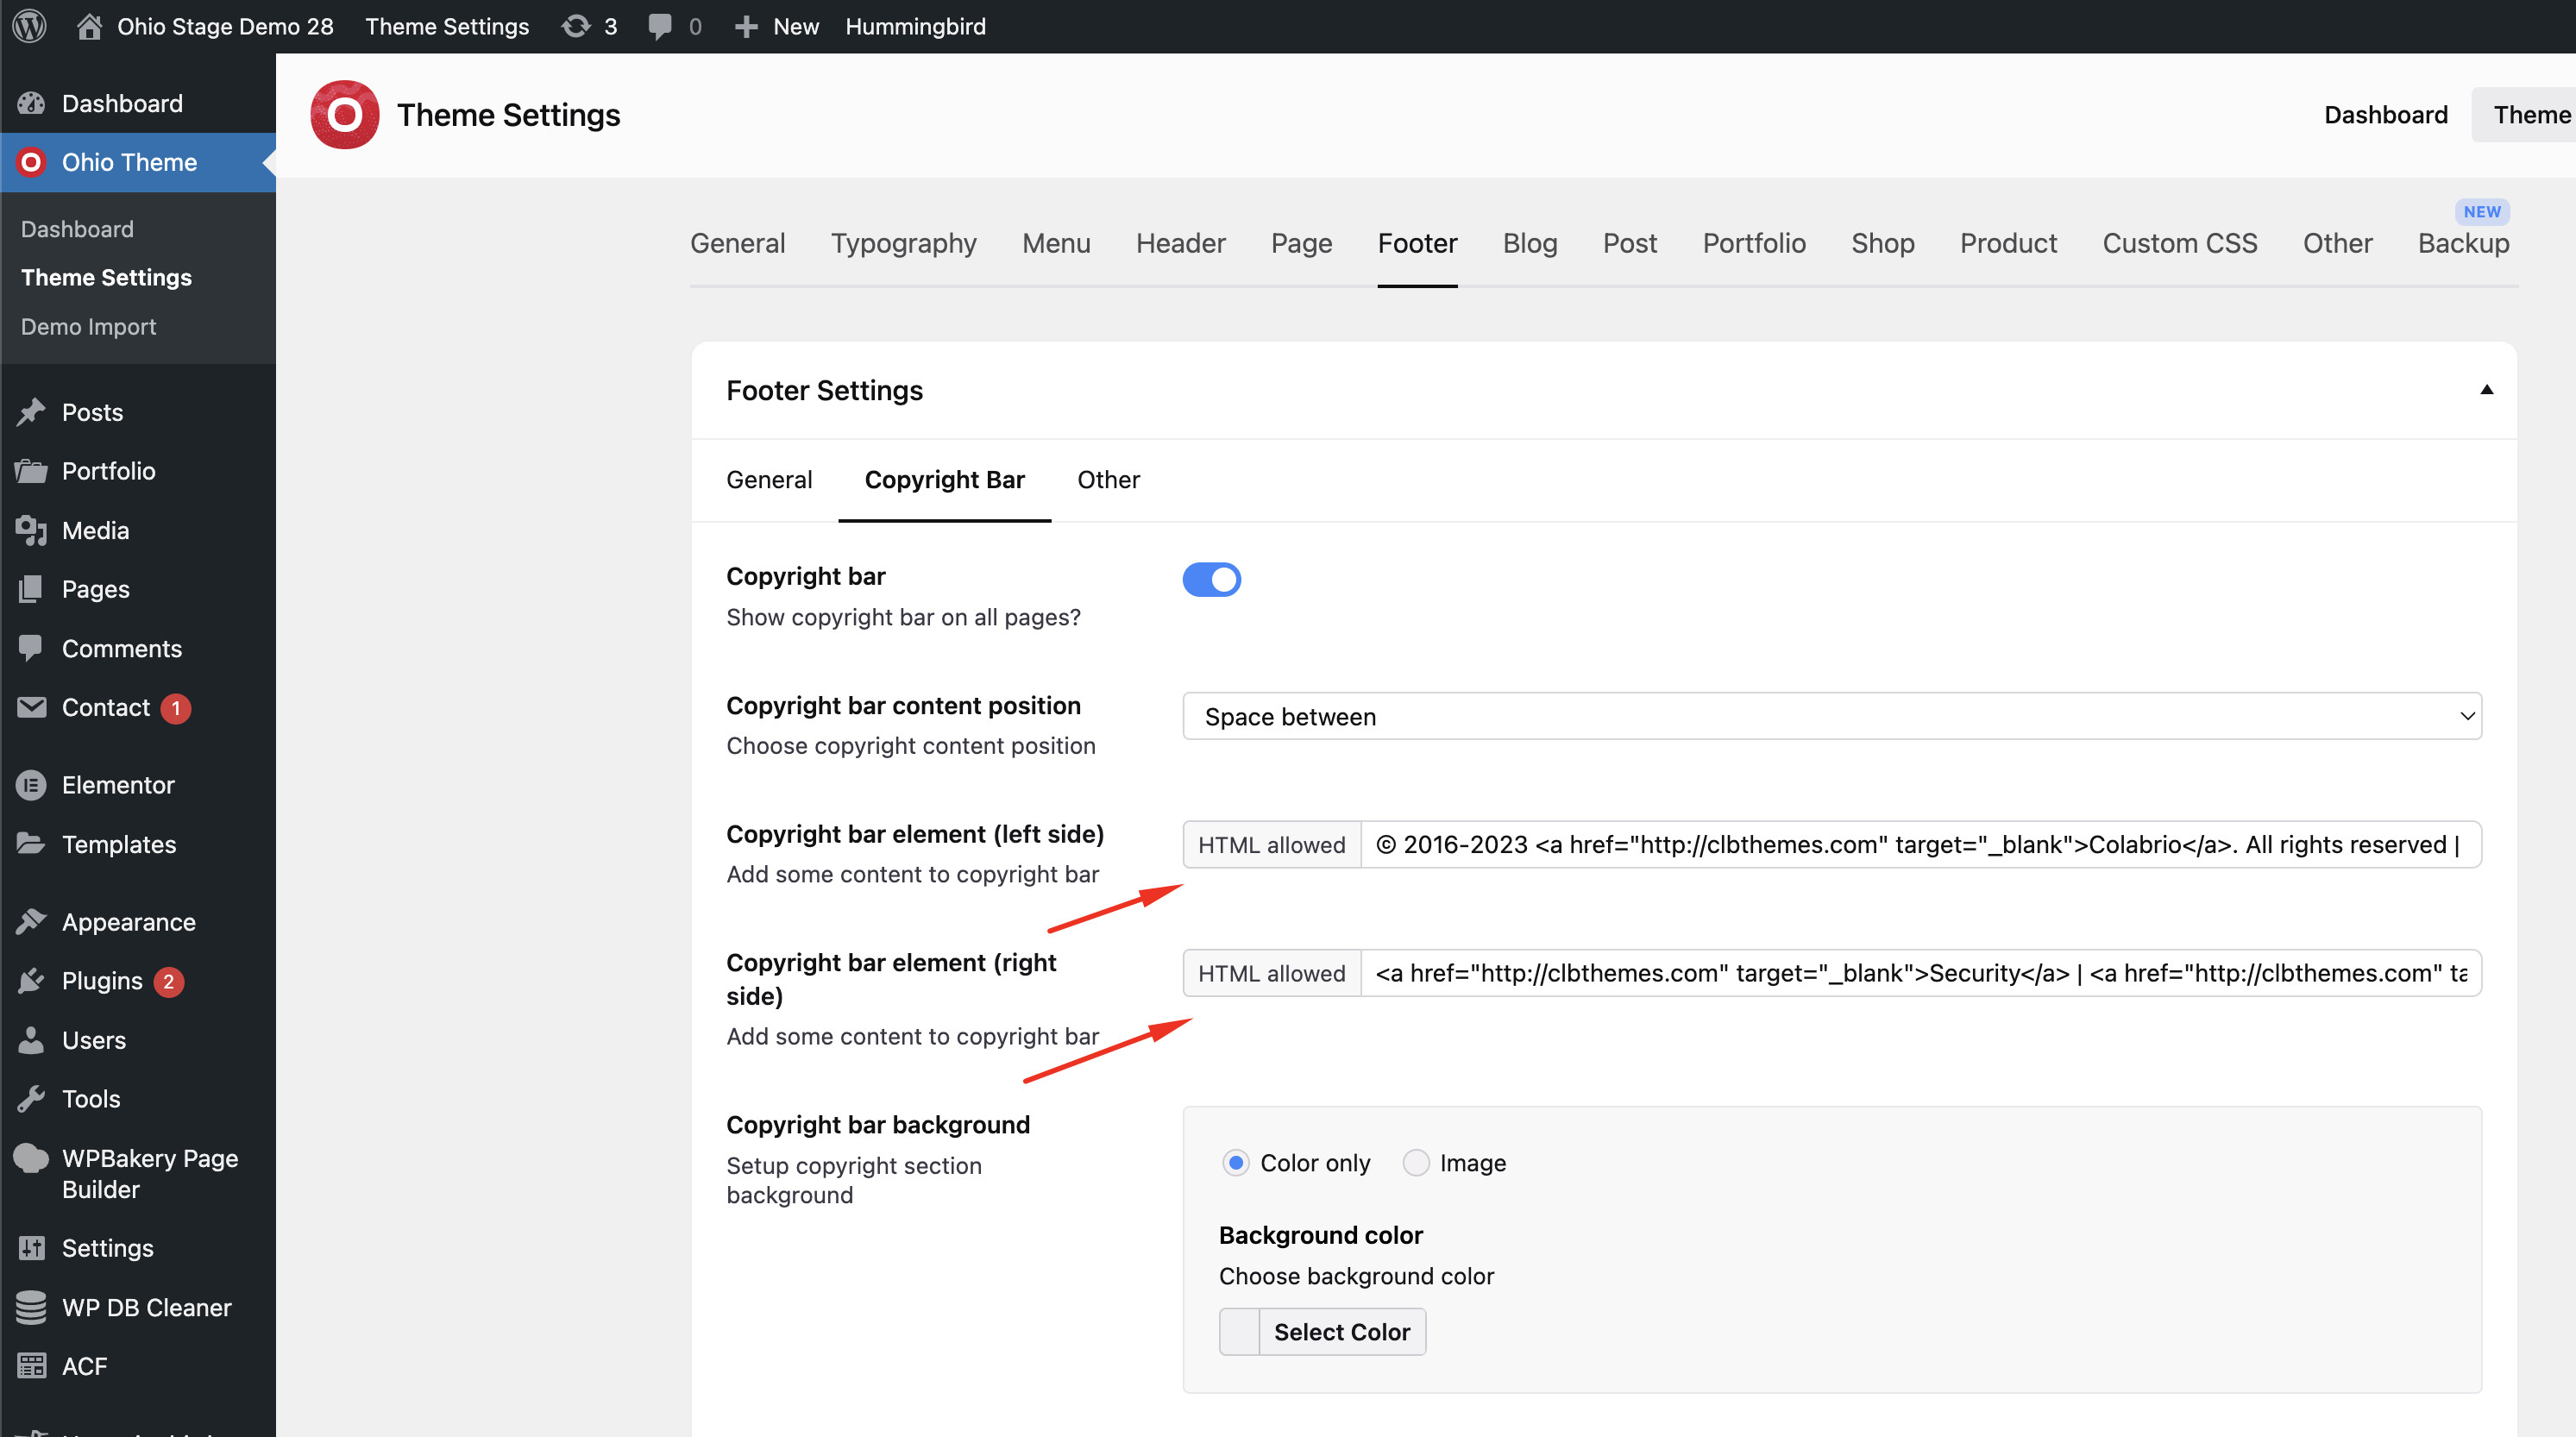This screenshot has height=1437, width=2576.
Task: Click the WordPress logo icon in admin bar
Action: [x=30, y=26]
